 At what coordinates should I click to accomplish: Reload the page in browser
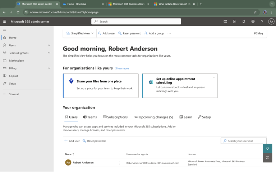(x=18, y=12)
